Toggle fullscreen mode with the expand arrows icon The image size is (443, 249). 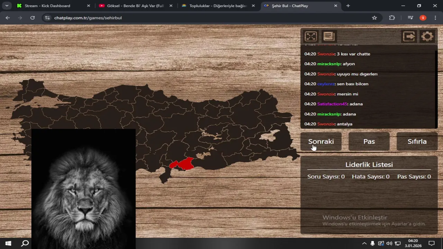tap(311, 36)
